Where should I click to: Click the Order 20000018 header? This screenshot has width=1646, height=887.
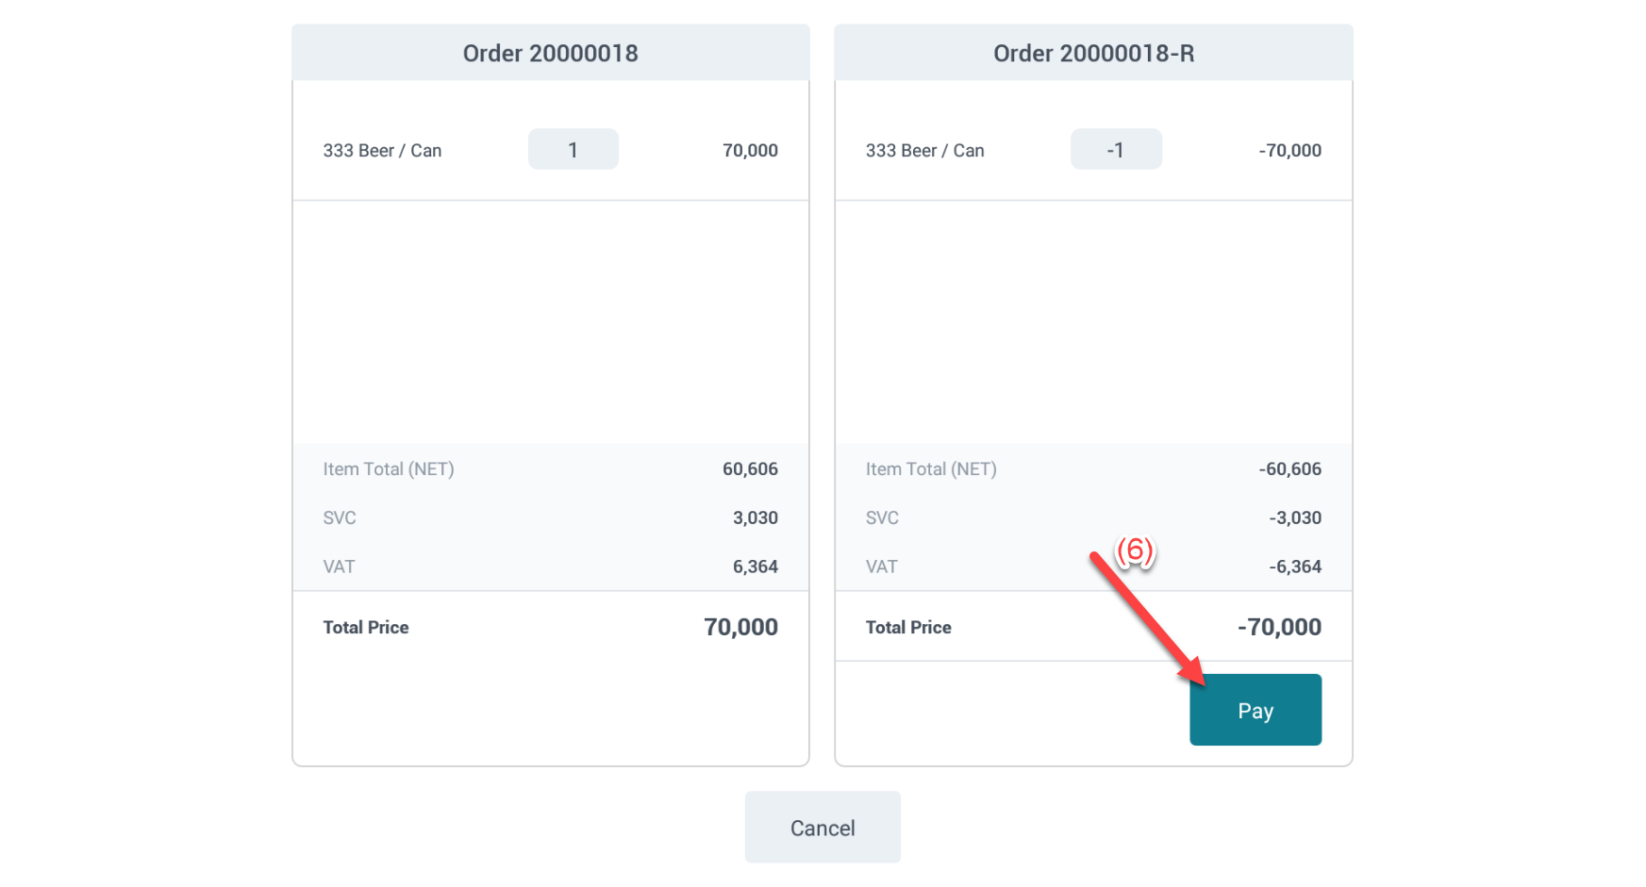coord(550,54)
